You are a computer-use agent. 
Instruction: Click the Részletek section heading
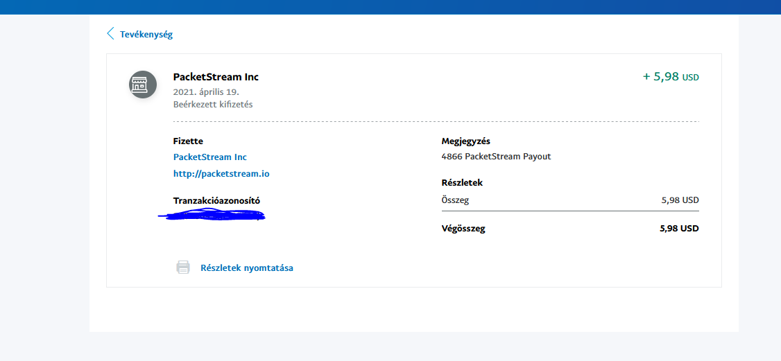point(461,183)
